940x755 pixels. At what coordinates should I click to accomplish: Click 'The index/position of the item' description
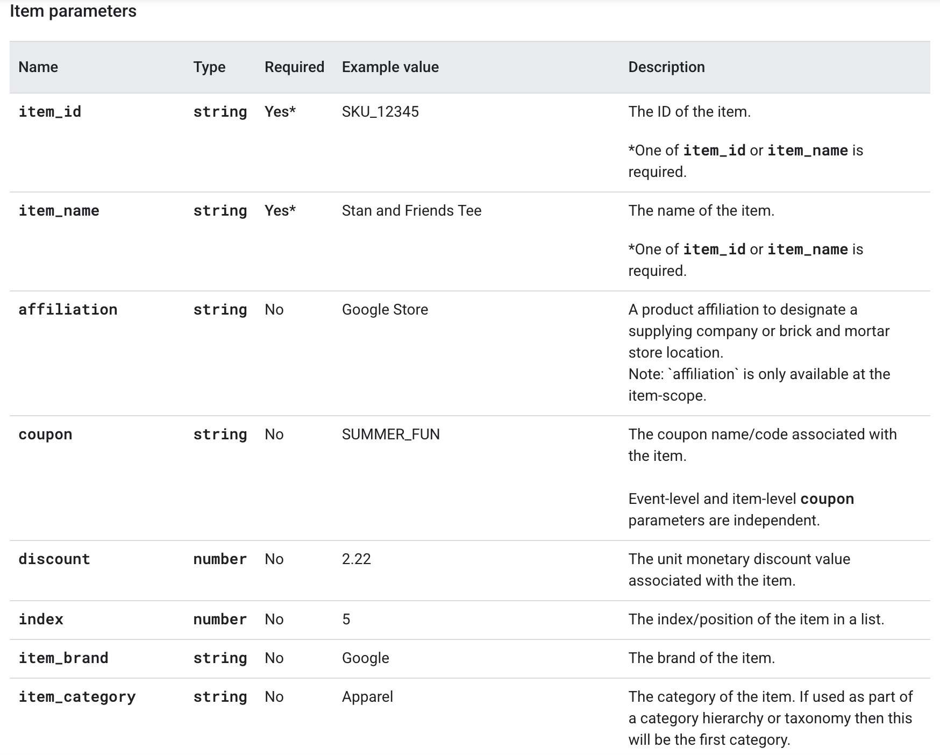point(756,619)
